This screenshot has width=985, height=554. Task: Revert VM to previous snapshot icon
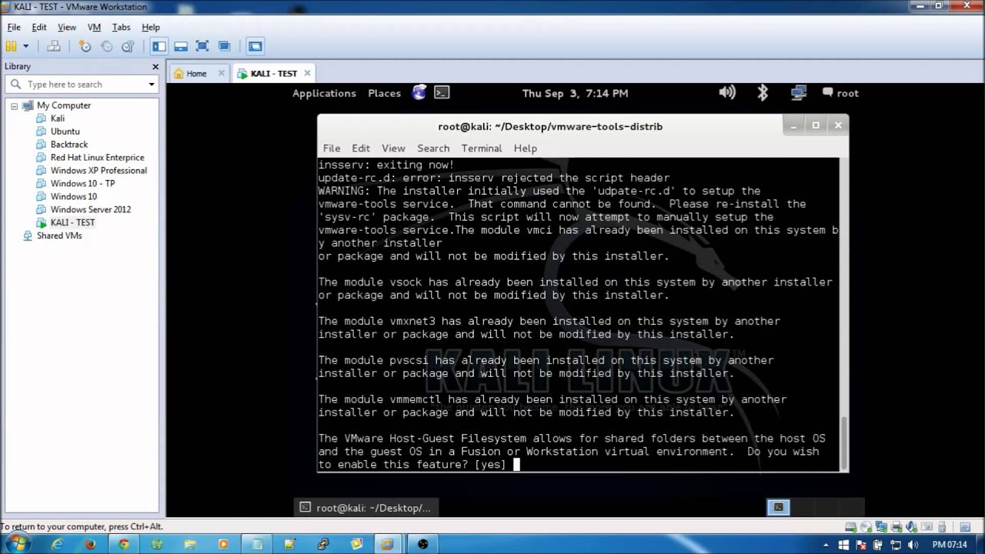(107, 46)
